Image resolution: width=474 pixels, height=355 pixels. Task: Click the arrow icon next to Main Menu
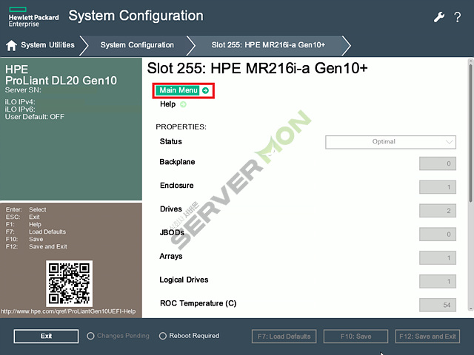coord(206,90)
